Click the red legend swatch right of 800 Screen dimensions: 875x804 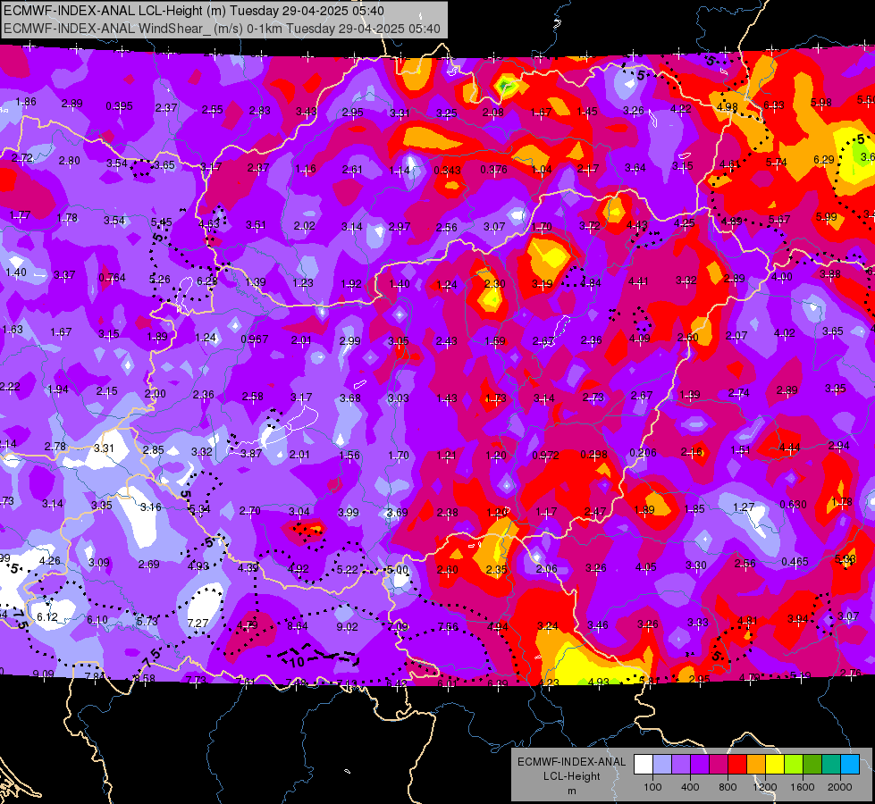(x=737, y=765)
